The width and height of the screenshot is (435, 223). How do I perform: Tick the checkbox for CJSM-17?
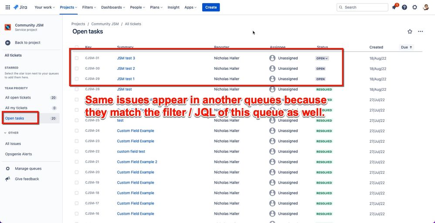[77, 203]
